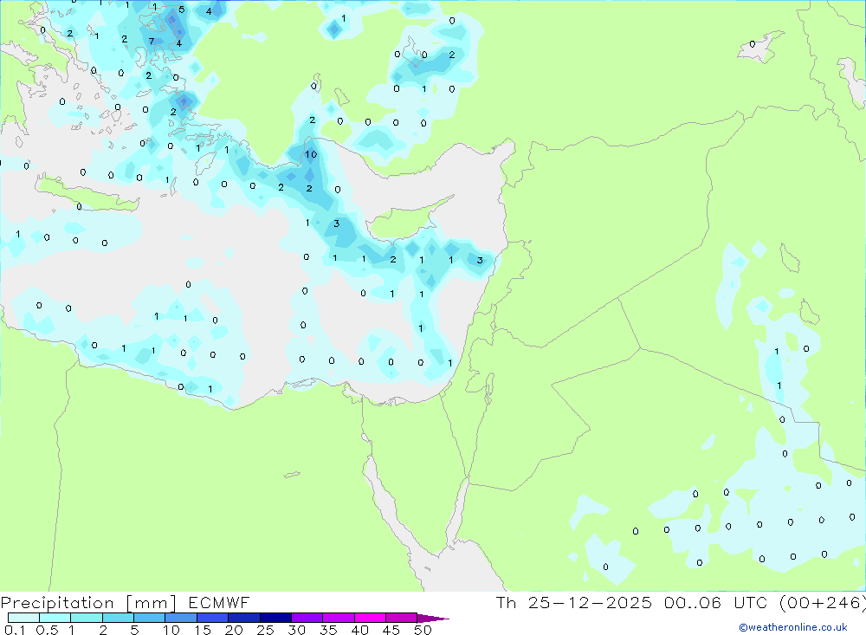Select the '5' precipitation value on the map
The image size is (866, 635).
[181, 10]
